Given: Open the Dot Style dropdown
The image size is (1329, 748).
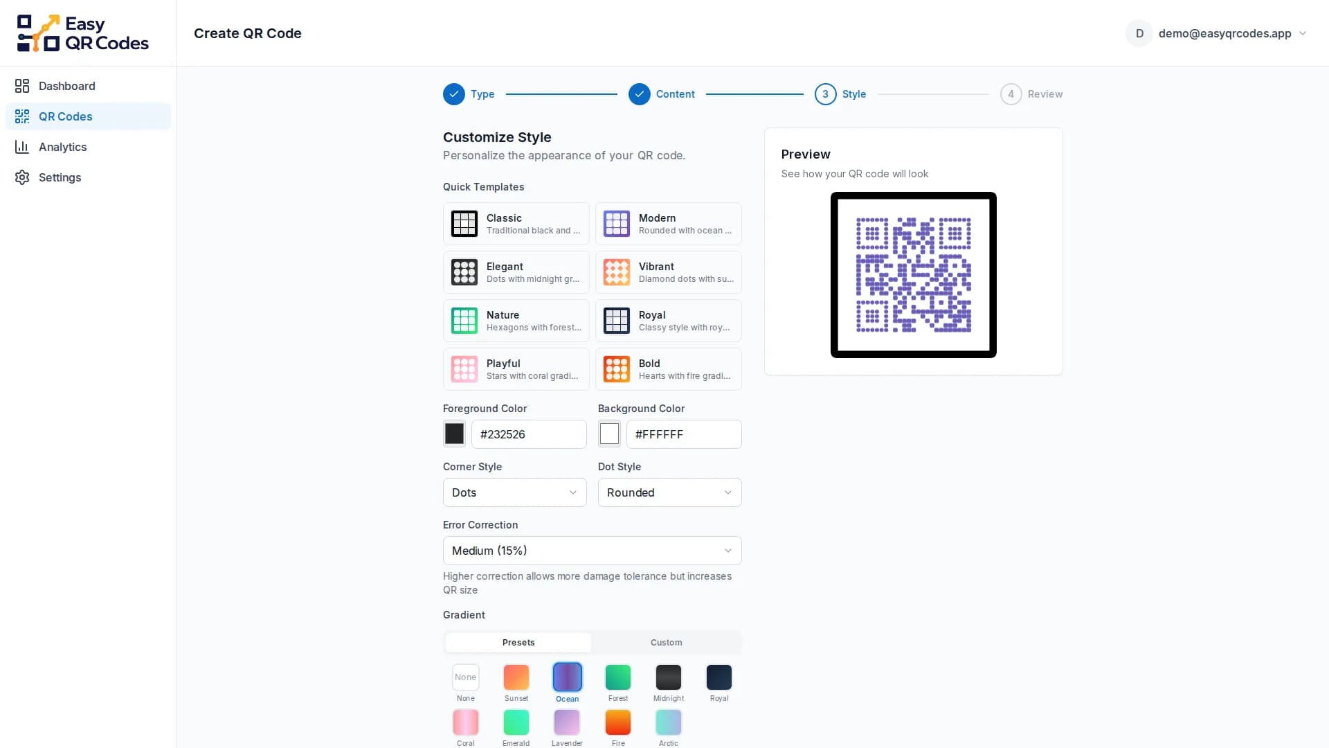Looking at the screenshot, I should click(x=670, y=492).
